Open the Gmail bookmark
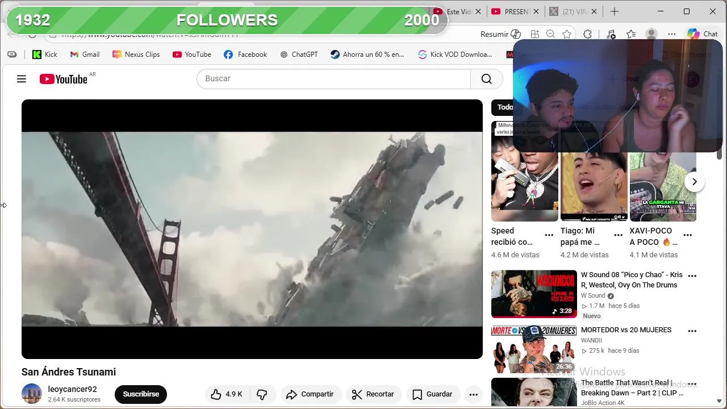The width and height of the screenshot is (727, 409). [85, 55]
